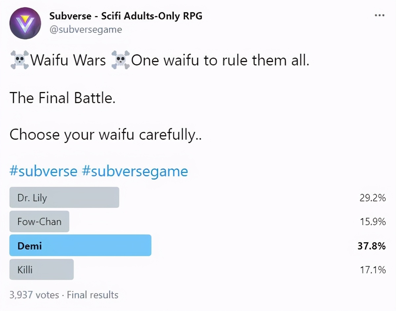This screenshot has width=396, height=311.
Task: Click Dr. Lily's 29.2% percentage value
Action: (x=373, y=198)
